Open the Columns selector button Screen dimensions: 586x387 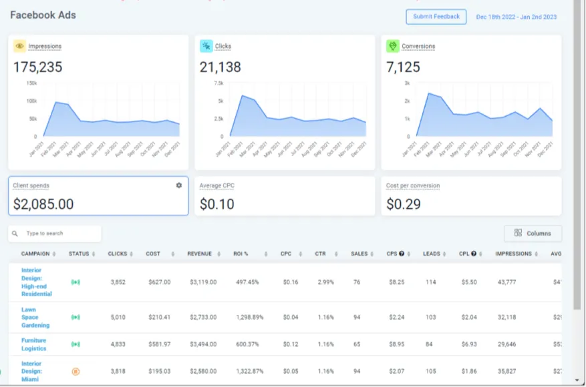[x=533, y=234]
